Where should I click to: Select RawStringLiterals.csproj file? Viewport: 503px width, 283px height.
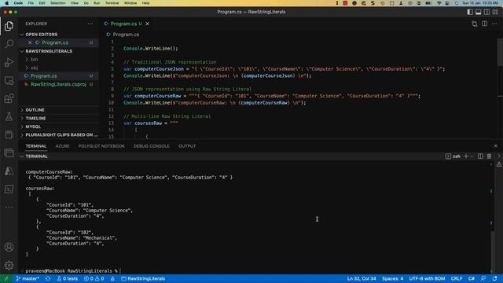[58, 84]
